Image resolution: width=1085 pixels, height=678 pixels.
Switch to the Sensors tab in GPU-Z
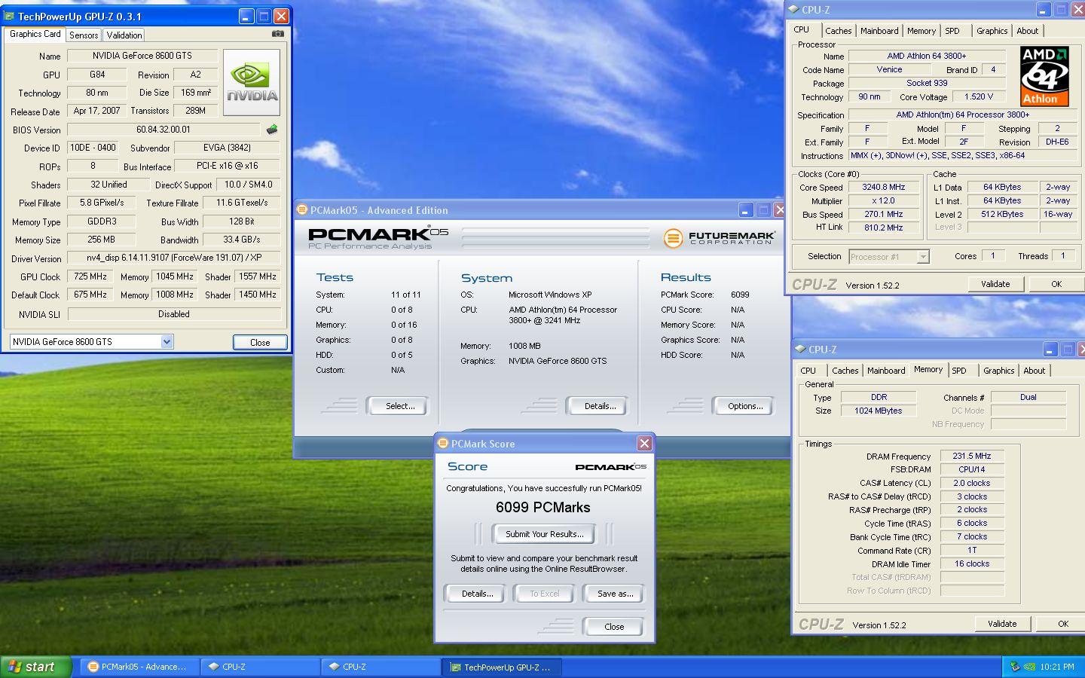coord(84,35)
